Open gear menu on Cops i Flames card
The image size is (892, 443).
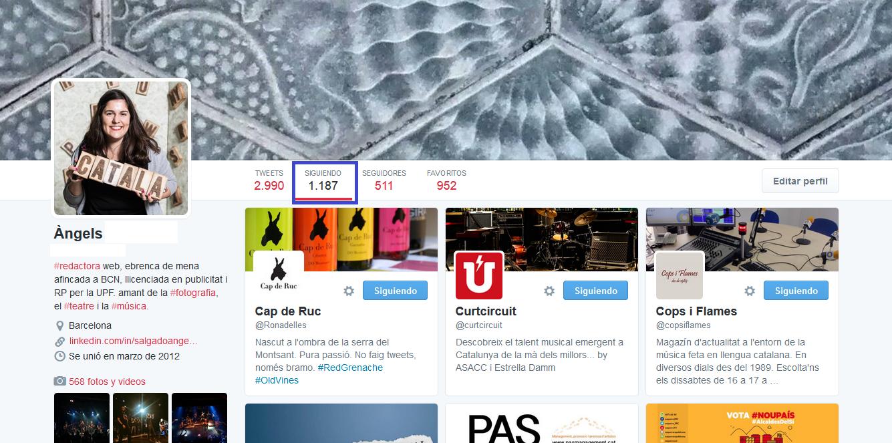click(750, 291)
